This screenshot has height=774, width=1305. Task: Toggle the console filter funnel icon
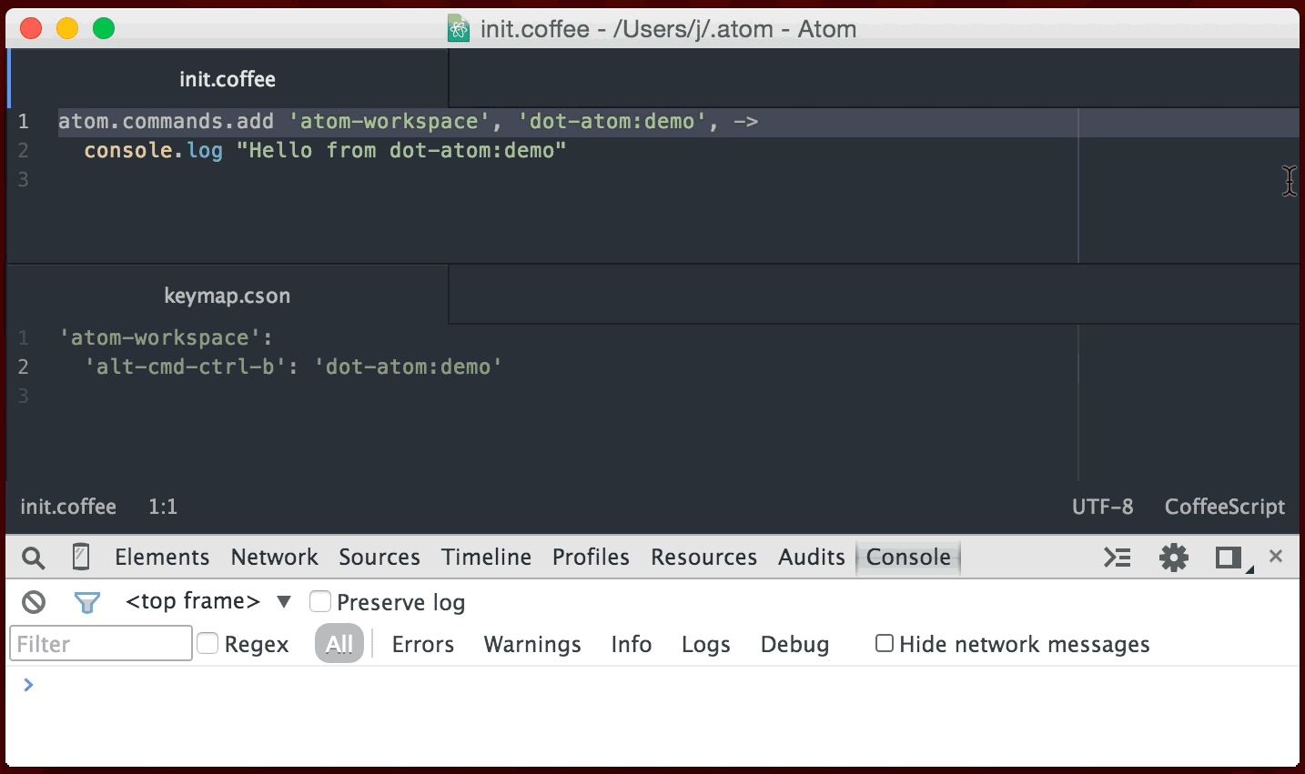pyautogui.click(x=86, y=602)
